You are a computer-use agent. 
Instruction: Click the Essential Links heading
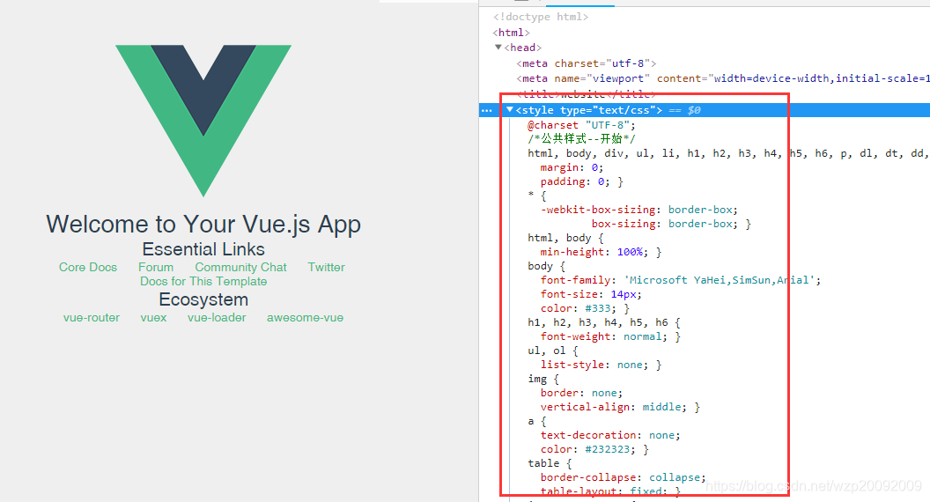tap(203, 249)
